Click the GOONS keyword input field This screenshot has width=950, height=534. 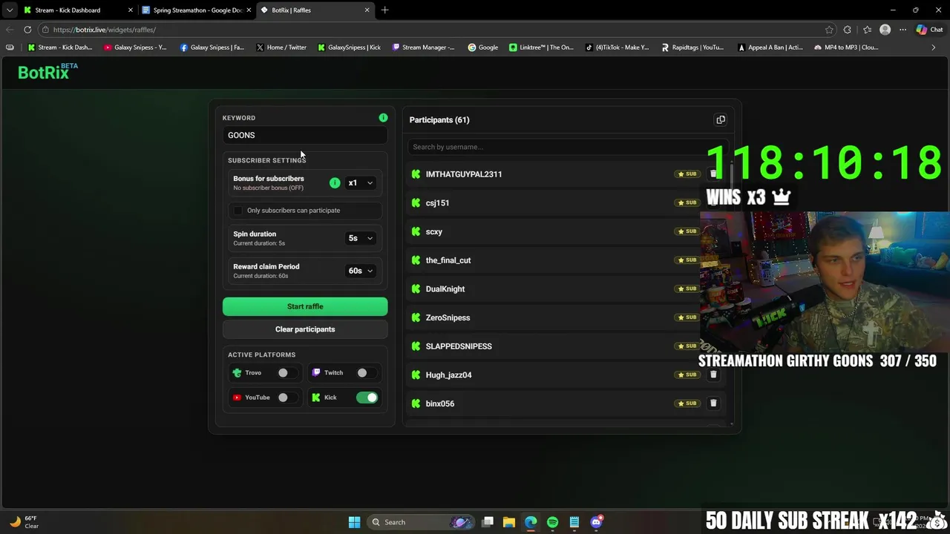(x=305, y=135)
